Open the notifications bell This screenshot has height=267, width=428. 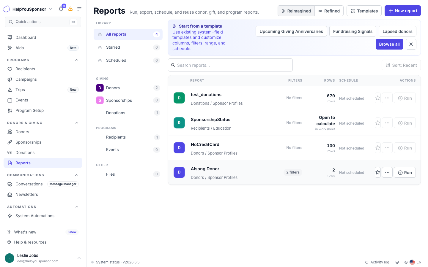coord(61,9)
